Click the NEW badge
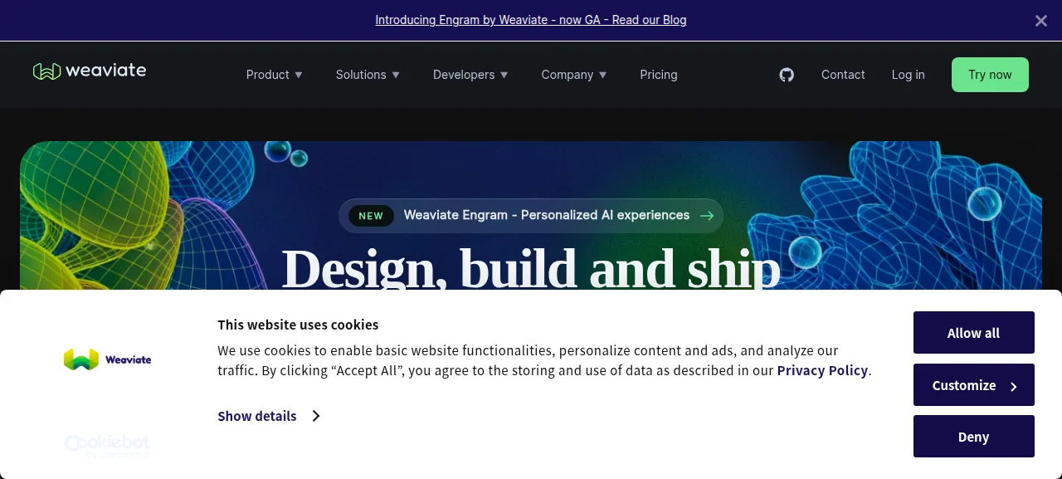The width and height of the screenshot is (1062, 479). [x=371, y=216]
